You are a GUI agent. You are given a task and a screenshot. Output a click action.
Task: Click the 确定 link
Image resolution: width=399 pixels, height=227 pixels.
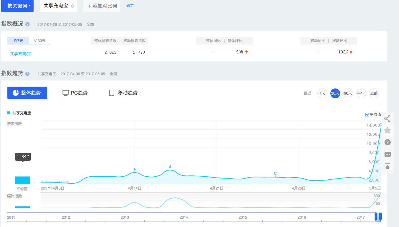130,6
